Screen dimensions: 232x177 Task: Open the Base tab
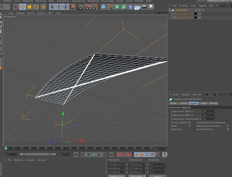click(x=173, y=103)
